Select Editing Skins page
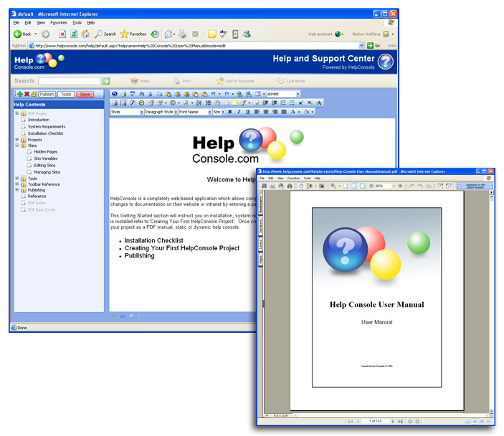 pos(44,165)
